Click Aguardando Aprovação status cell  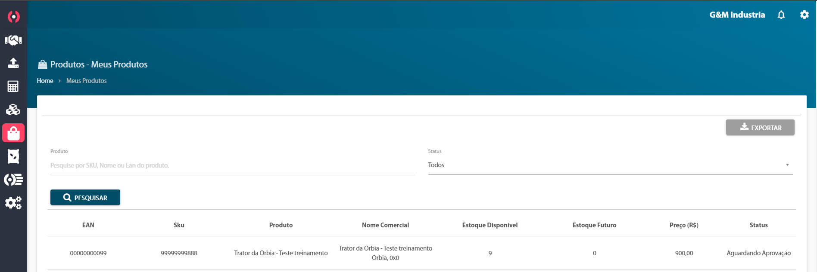[x=758, y=253]
